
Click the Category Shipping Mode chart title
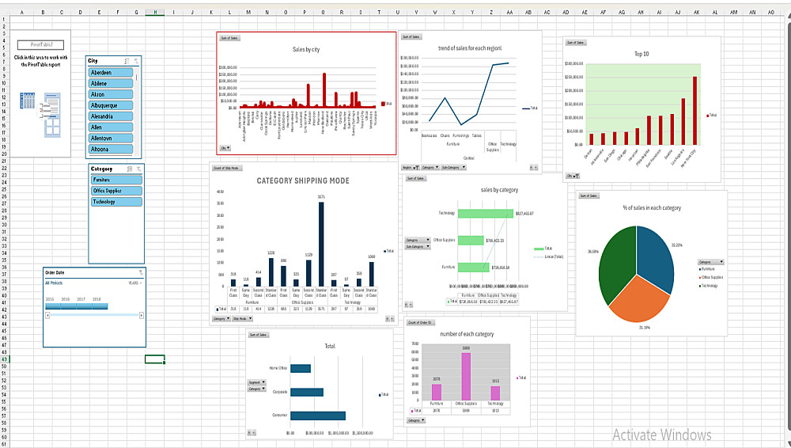[303, 180]
